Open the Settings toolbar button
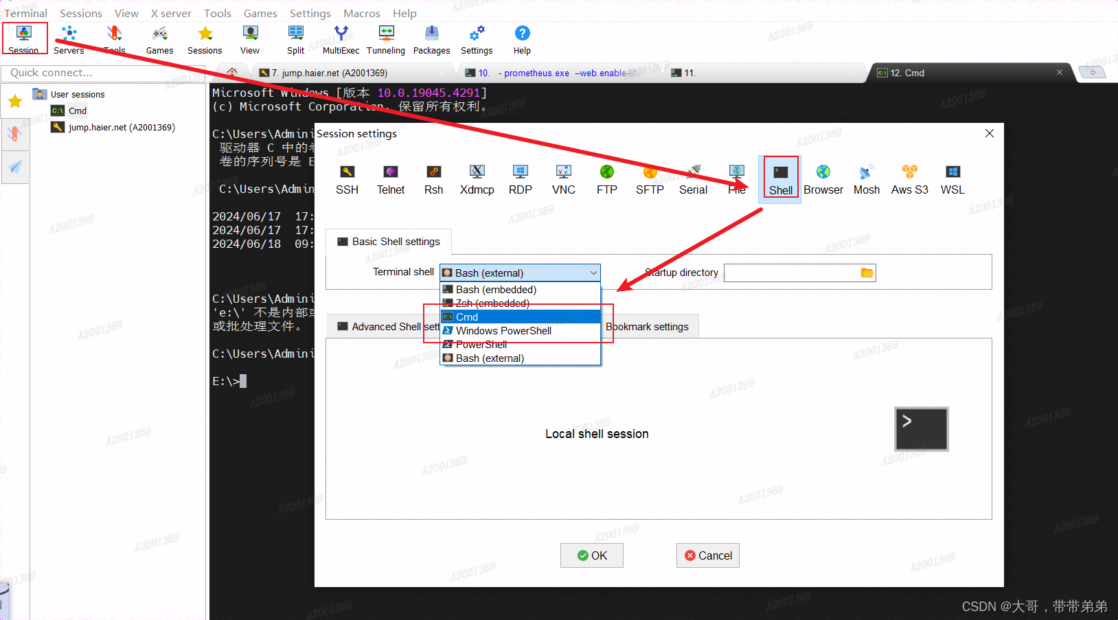This screenshot has height=620, width=1118. click(477, 40)
